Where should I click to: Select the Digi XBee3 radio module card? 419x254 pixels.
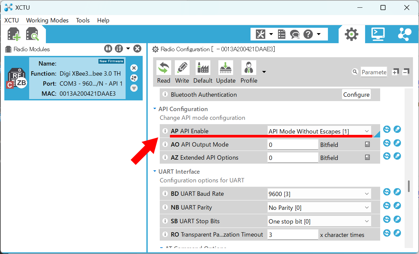pyautogui.click(x=73, y=78)
